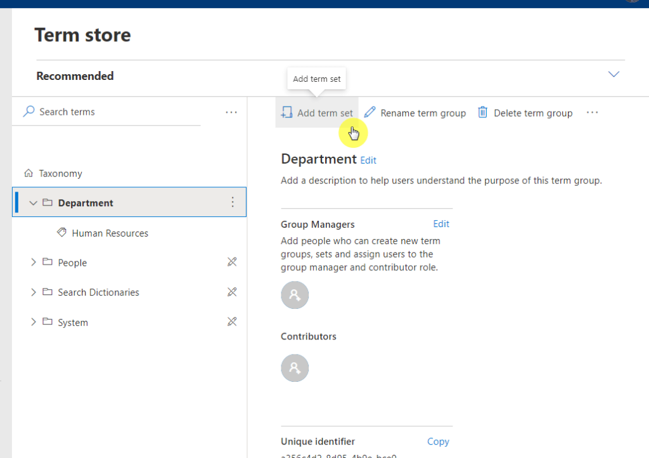
Task: Open the toolbar more options ellipsis
Action: (x=593, y=113)
